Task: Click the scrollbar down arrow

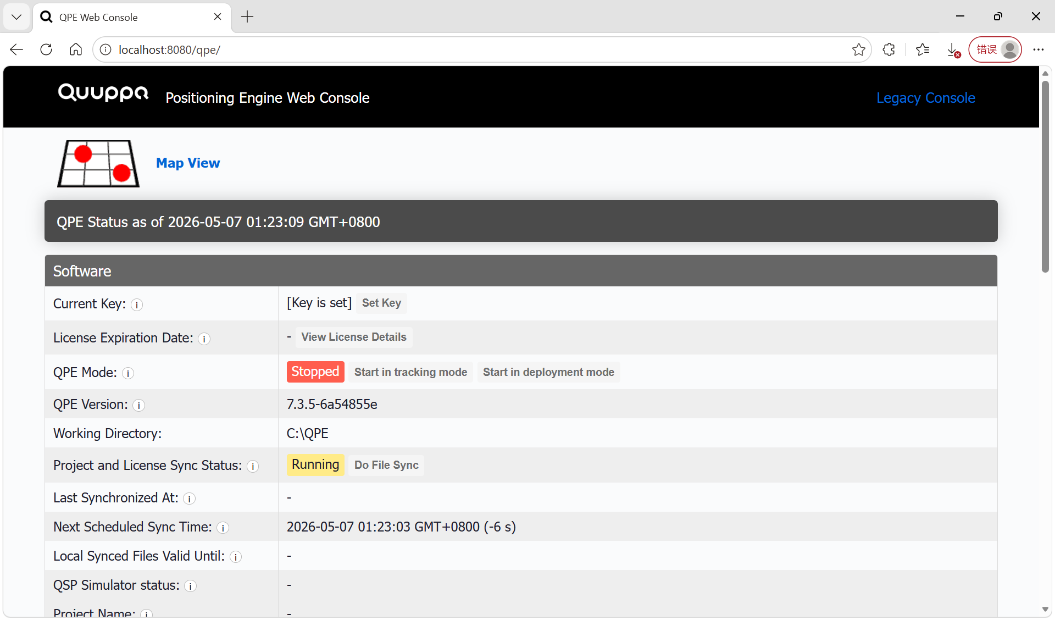Action: pos(1045,609)
